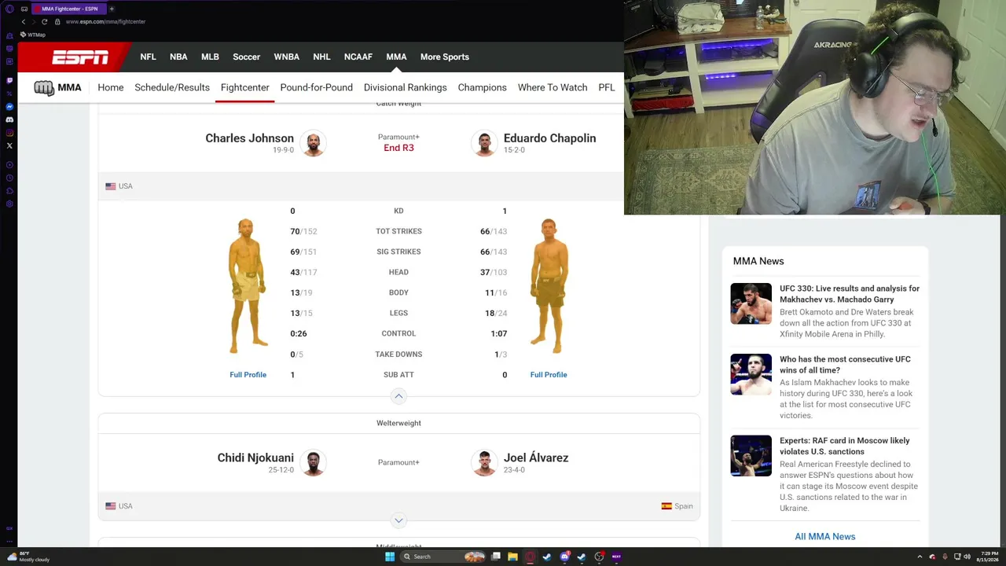
Task: Open Charles Johnson's fighter headshot
Action: pos(313,143)
